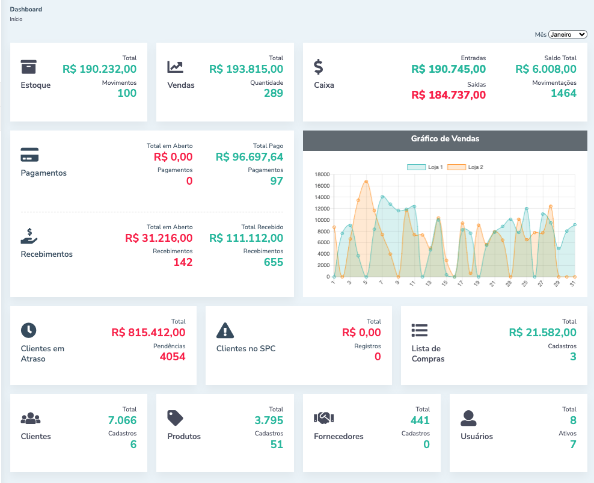Click the Usuários person icon
This screenshot has width=594, height=483.
[468, 417]
